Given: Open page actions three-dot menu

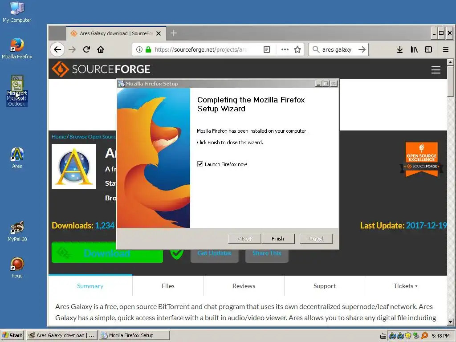Looking at the screenshot, I should [x=285, y=49].
